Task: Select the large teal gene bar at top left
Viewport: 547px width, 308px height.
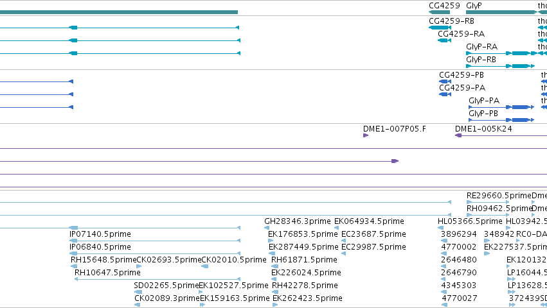Action: point(119,12)
